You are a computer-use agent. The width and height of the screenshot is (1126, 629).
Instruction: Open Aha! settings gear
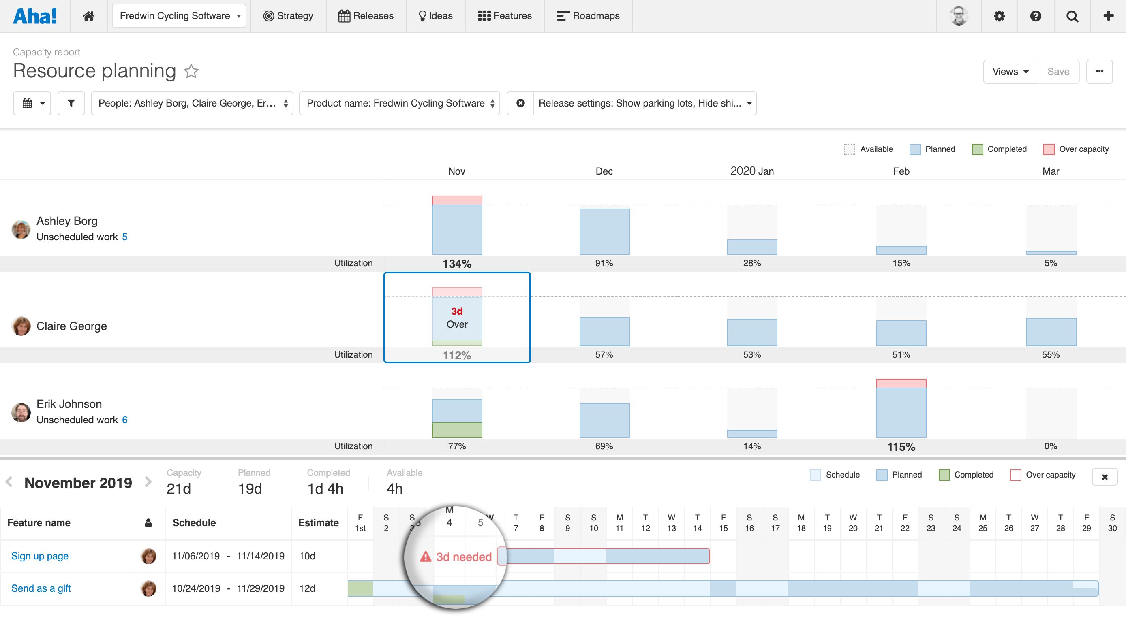[x=1000, y=16]
